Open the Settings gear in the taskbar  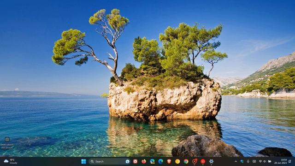(211, 161)
